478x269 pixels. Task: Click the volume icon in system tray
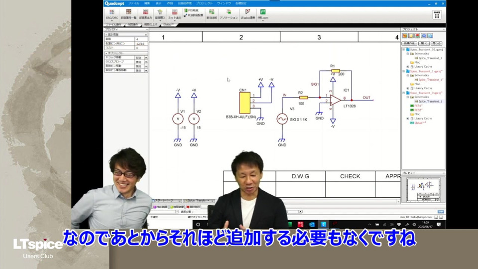point(391,225)
